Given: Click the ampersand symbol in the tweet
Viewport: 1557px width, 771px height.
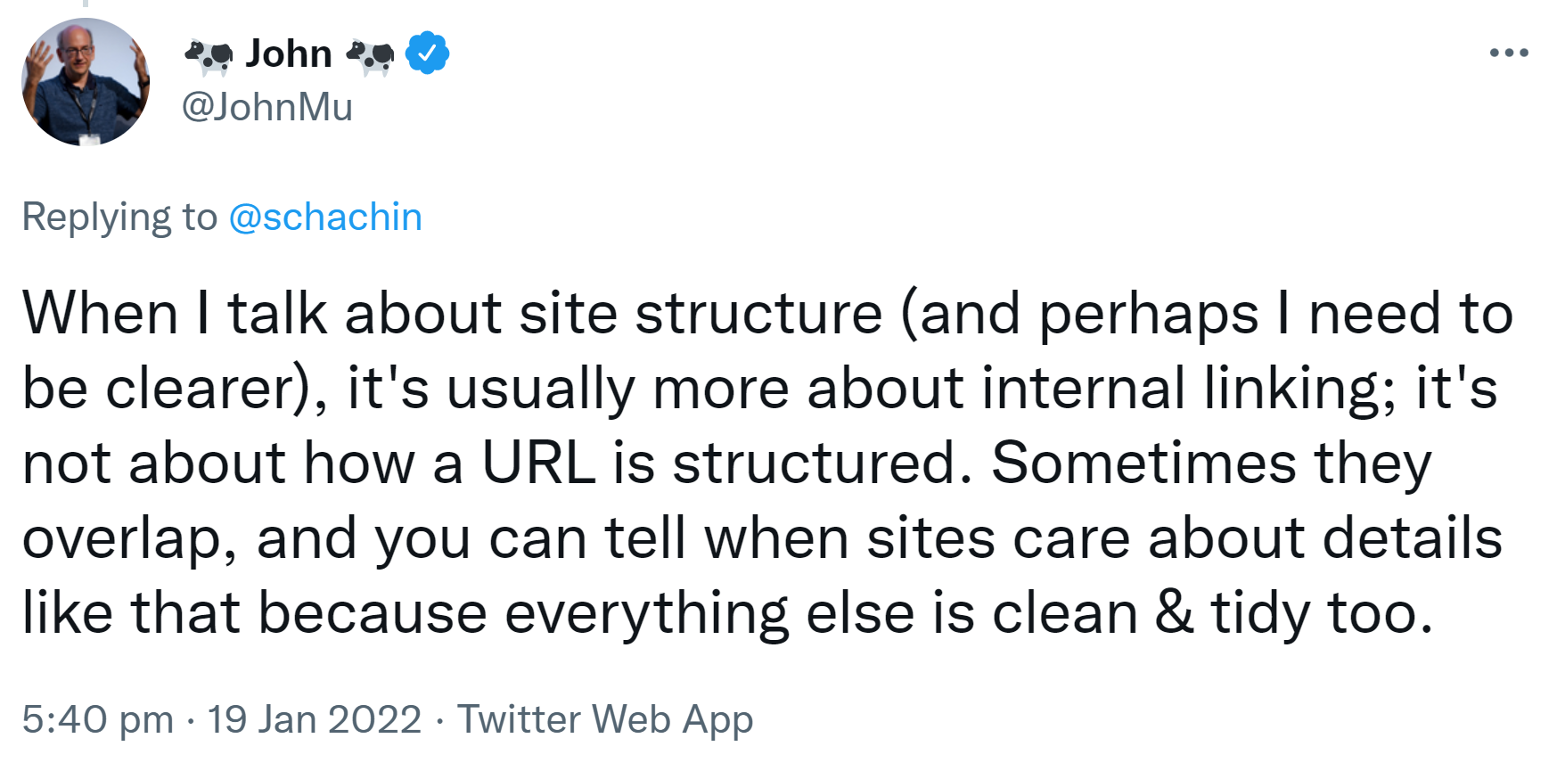Looking at the screenshot, I should click(x=1176, y=611).
